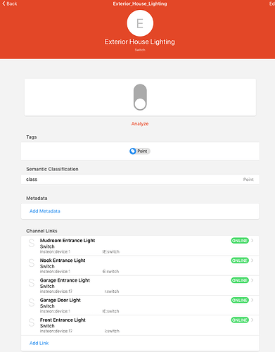Select the class Point classification row
Viewport: 275px width, 352px height.
[140, 180]
